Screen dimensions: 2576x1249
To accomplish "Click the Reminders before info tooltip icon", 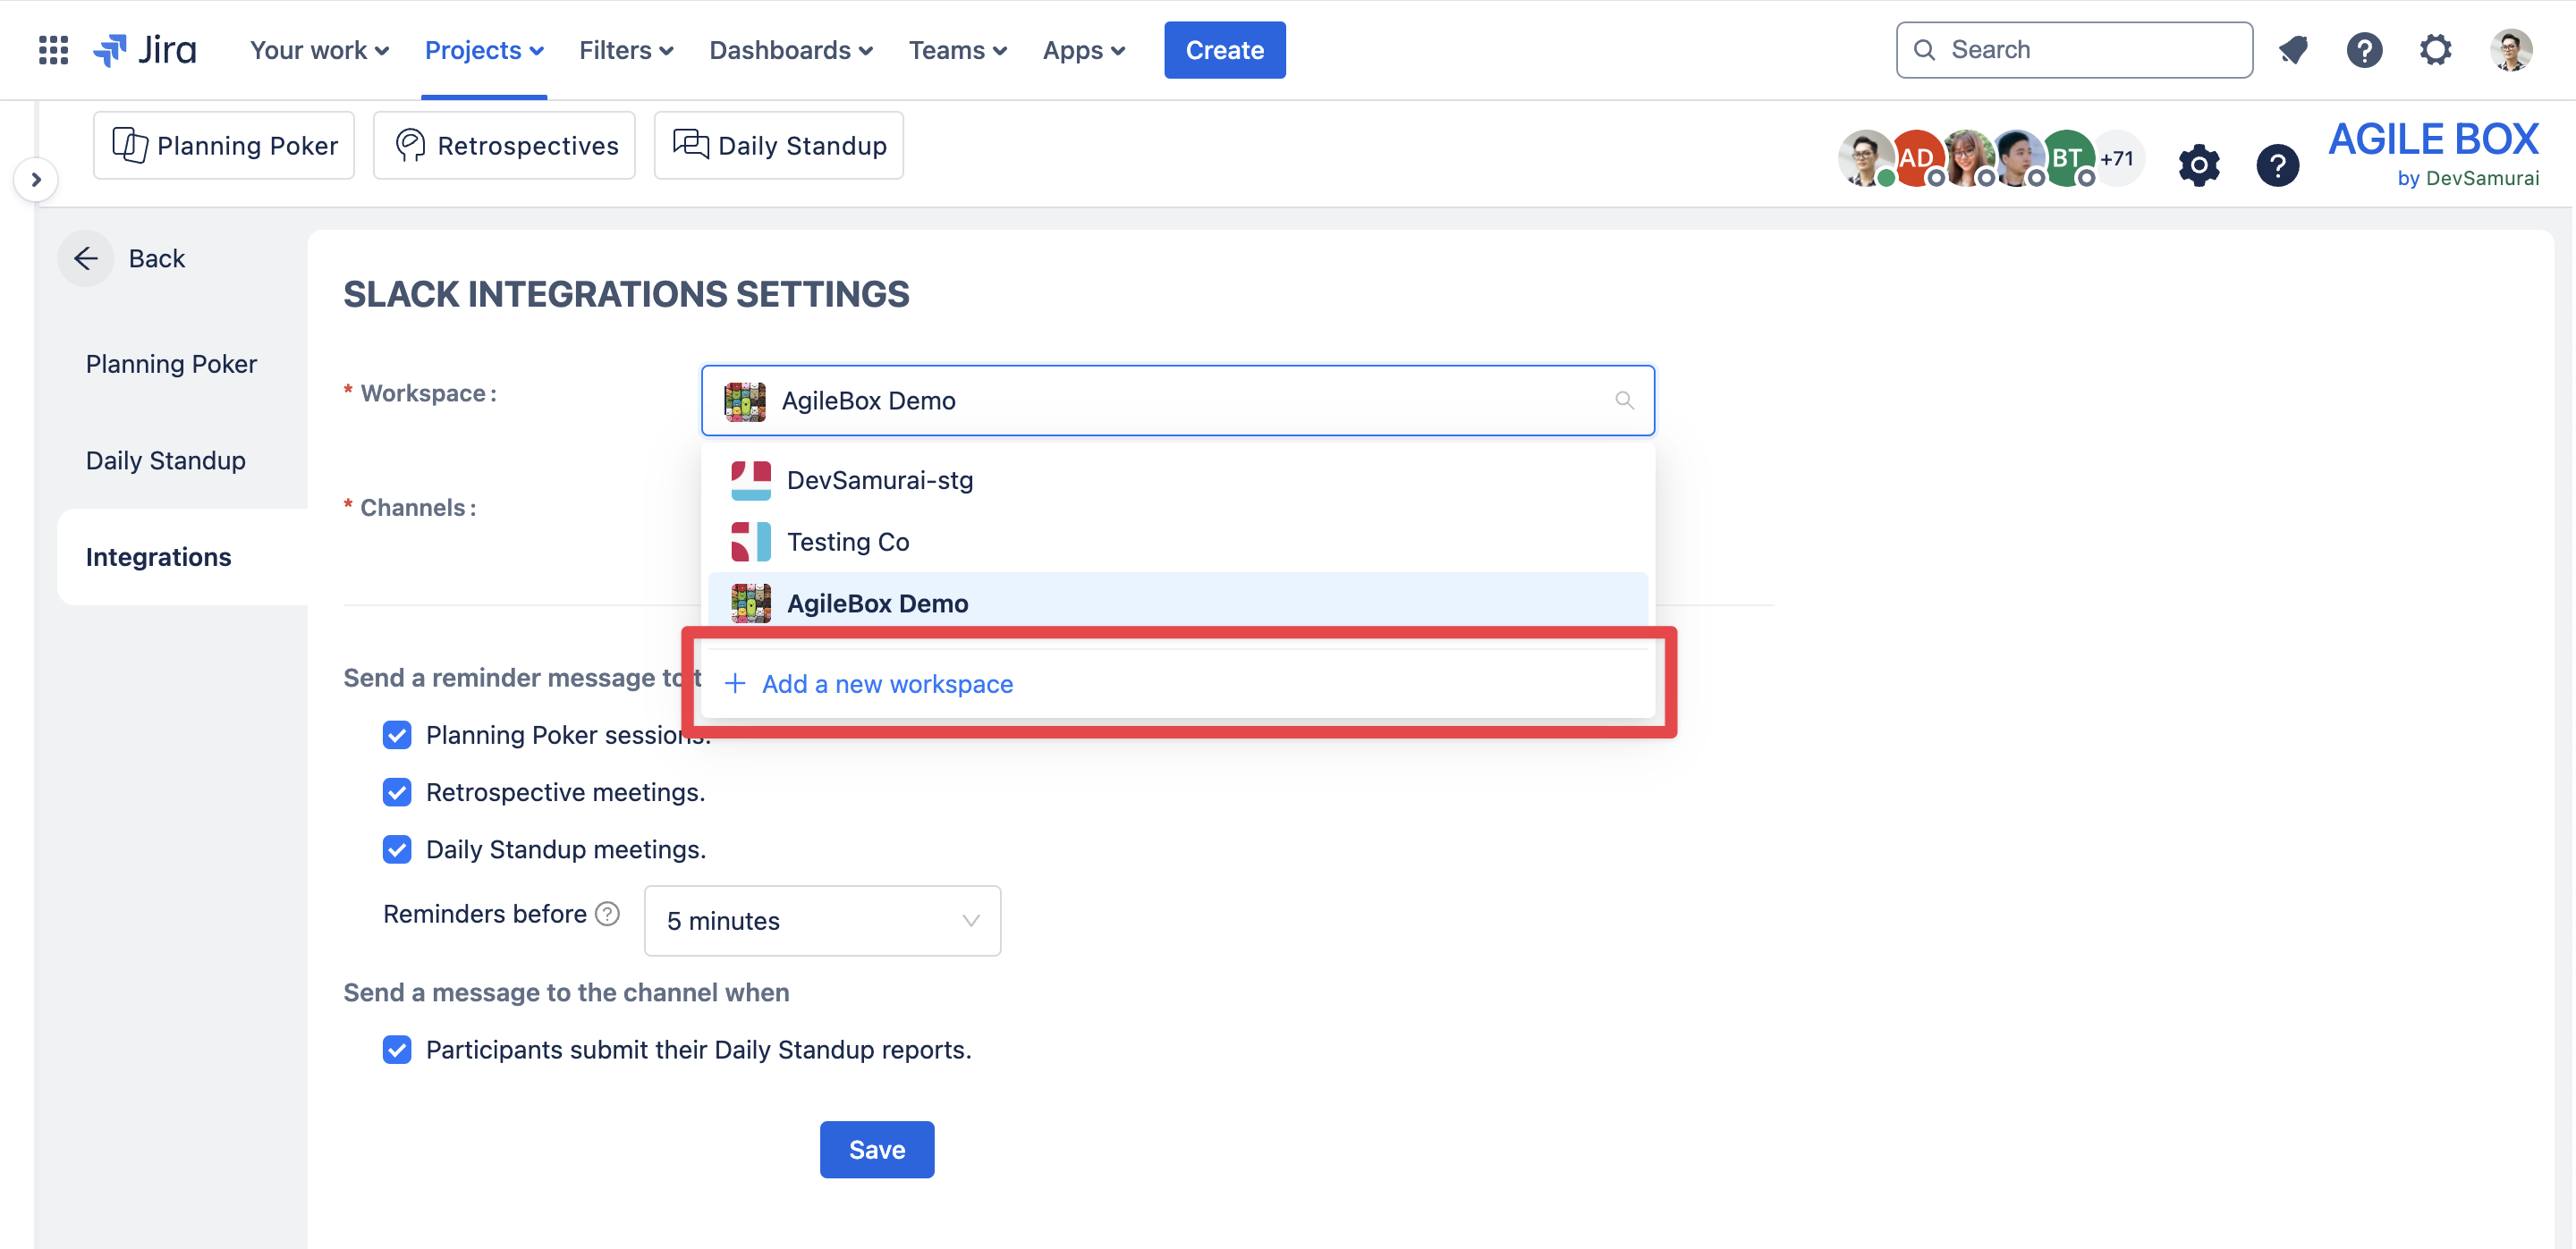I will click(607, 913).
